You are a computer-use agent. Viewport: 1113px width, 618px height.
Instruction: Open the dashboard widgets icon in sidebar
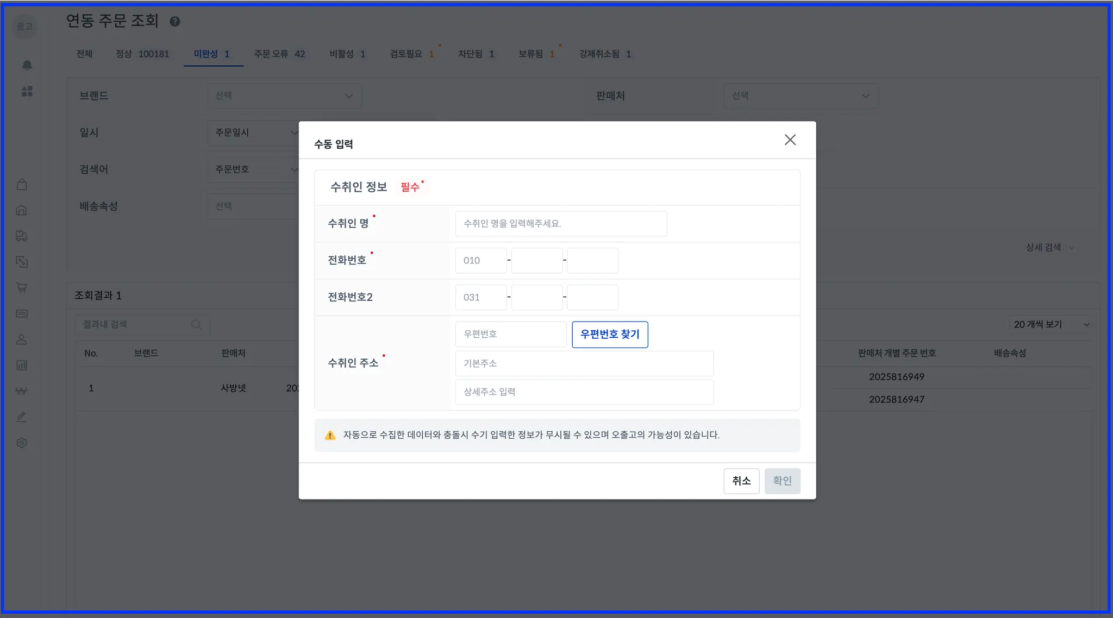click(27, 91)
